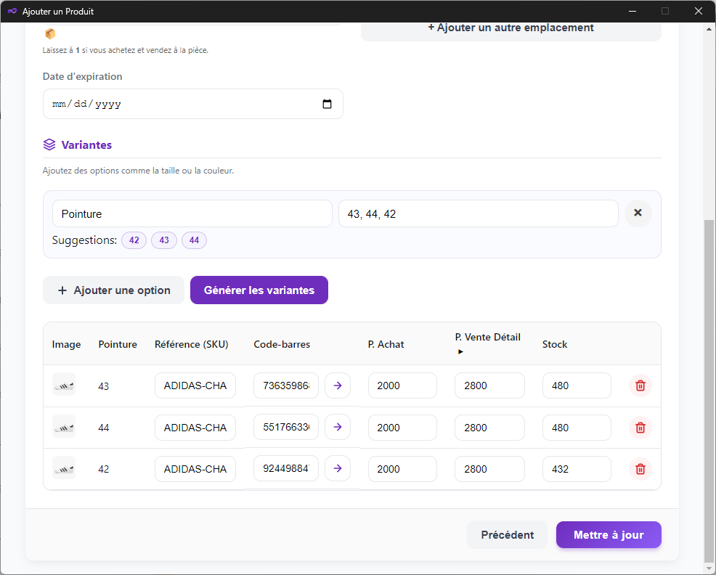
Task: Go back with Précédent button
Action: tap(507, 535)
